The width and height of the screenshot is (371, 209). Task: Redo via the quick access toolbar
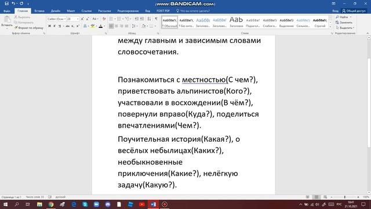click(x=21, y=3)
